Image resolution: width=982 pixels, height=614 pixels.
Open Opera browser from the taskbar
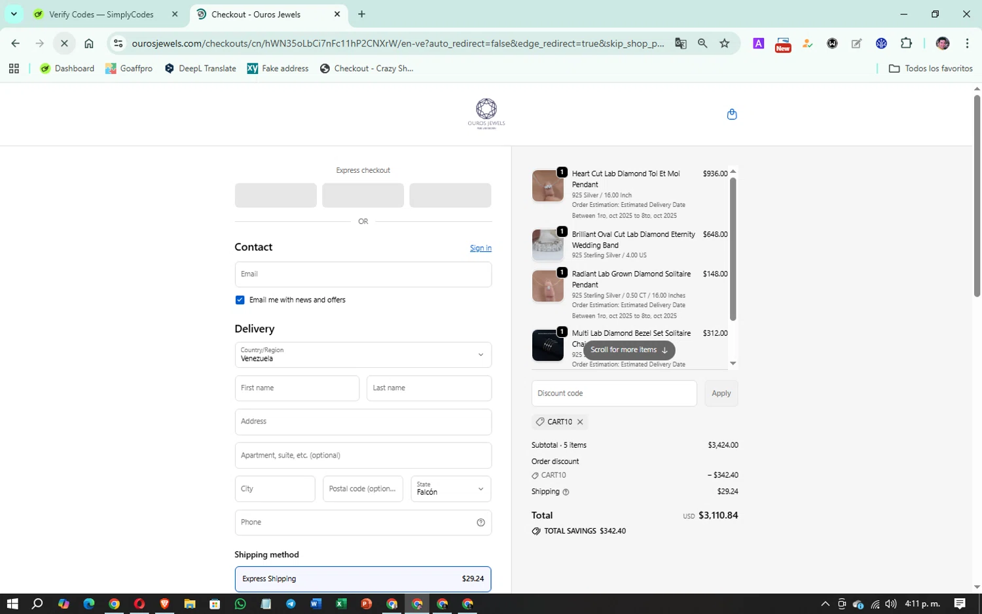pyautogui.click(x=139, y=604)
